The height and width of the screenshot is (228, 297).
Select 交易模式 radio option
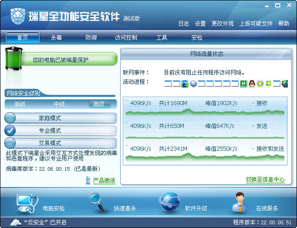click(x=10, y=143)
